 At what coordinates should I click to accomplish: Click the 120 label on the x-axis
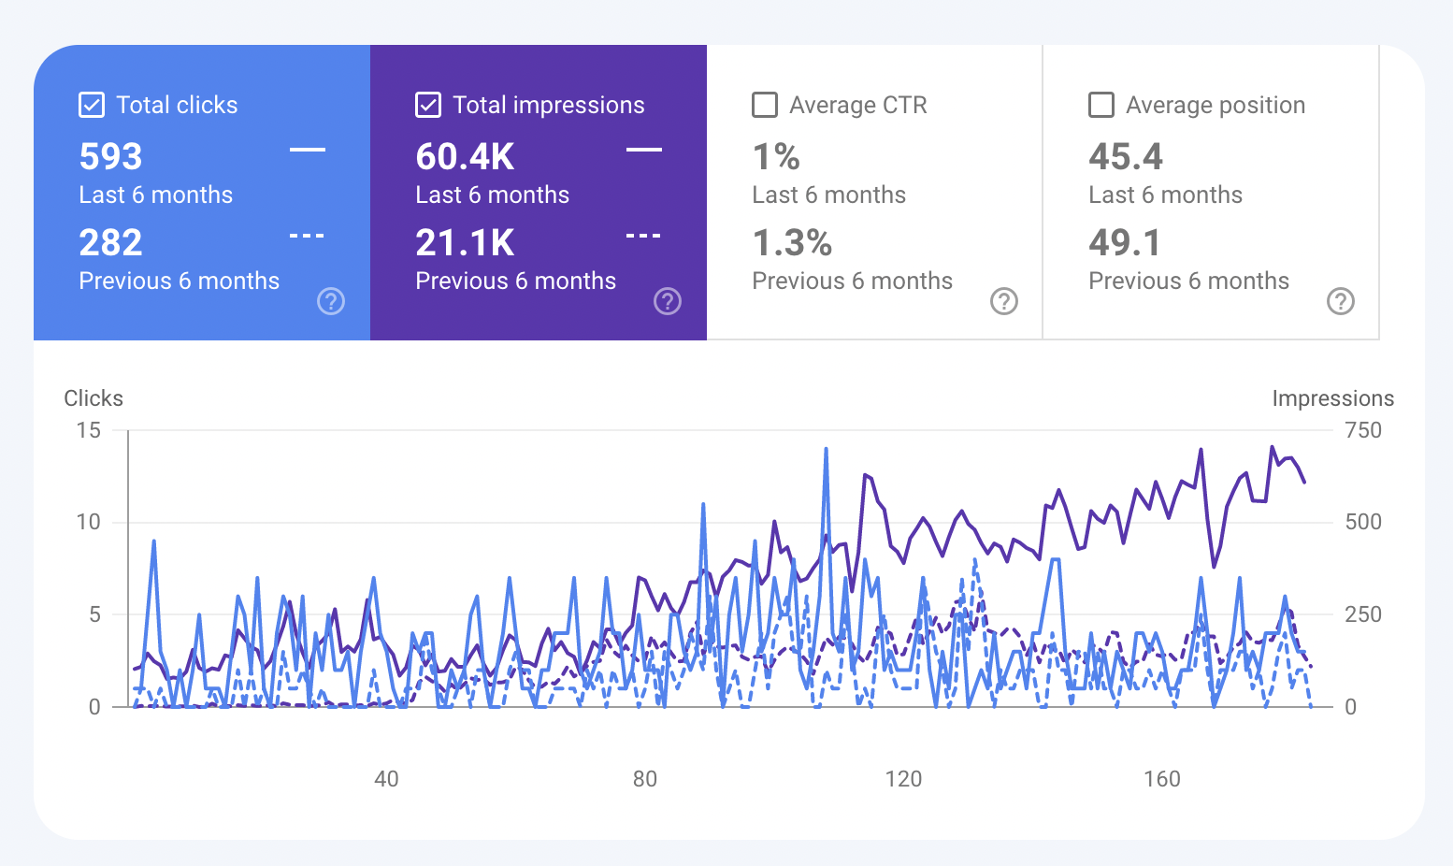(x=903, y=779)
